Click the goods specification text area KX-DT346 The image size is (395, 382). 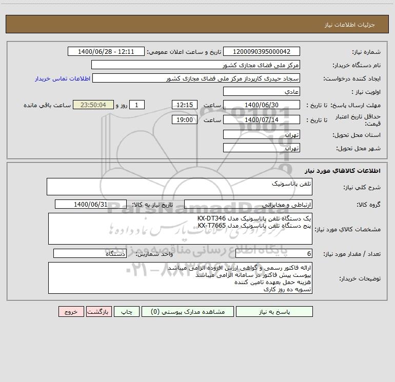click(180, 229)
